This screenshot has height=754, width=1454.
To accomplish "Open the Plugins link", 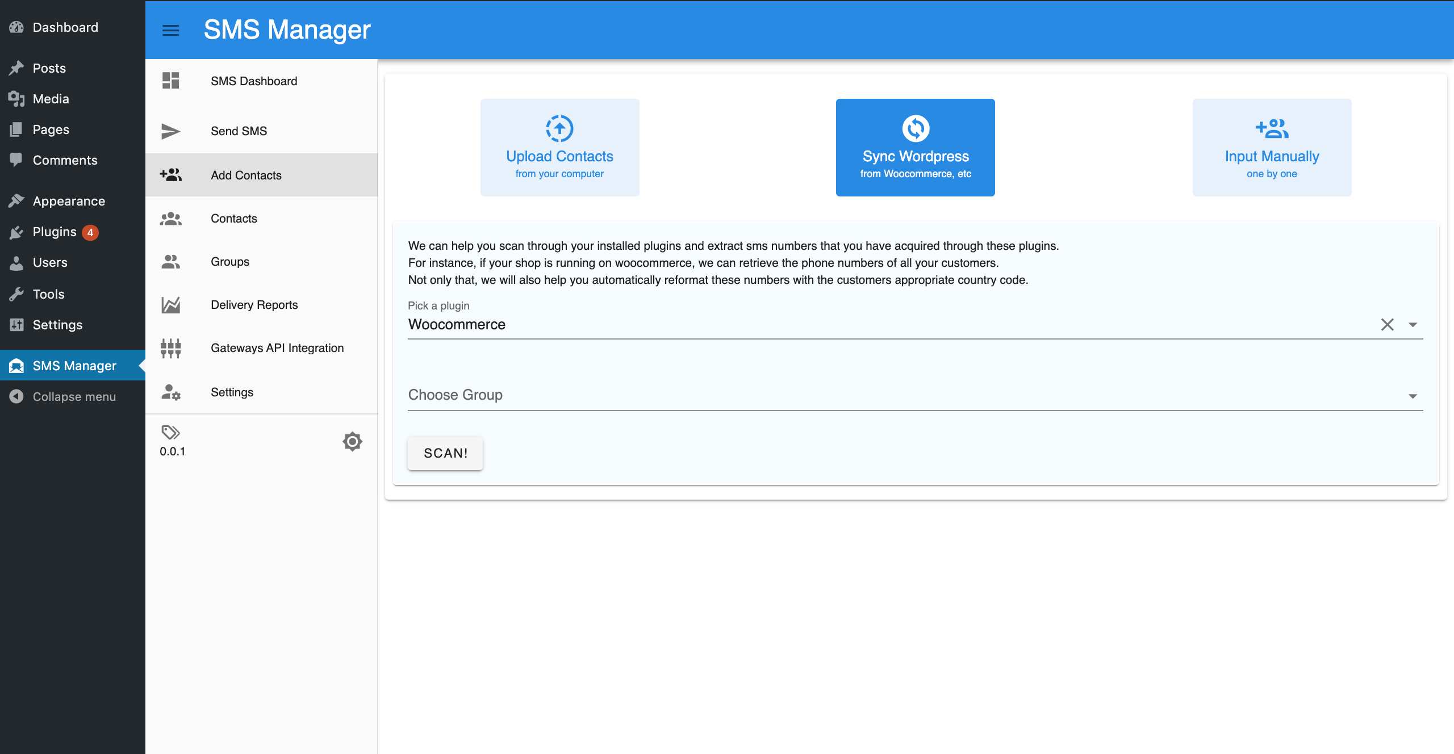I will point(55,232).
